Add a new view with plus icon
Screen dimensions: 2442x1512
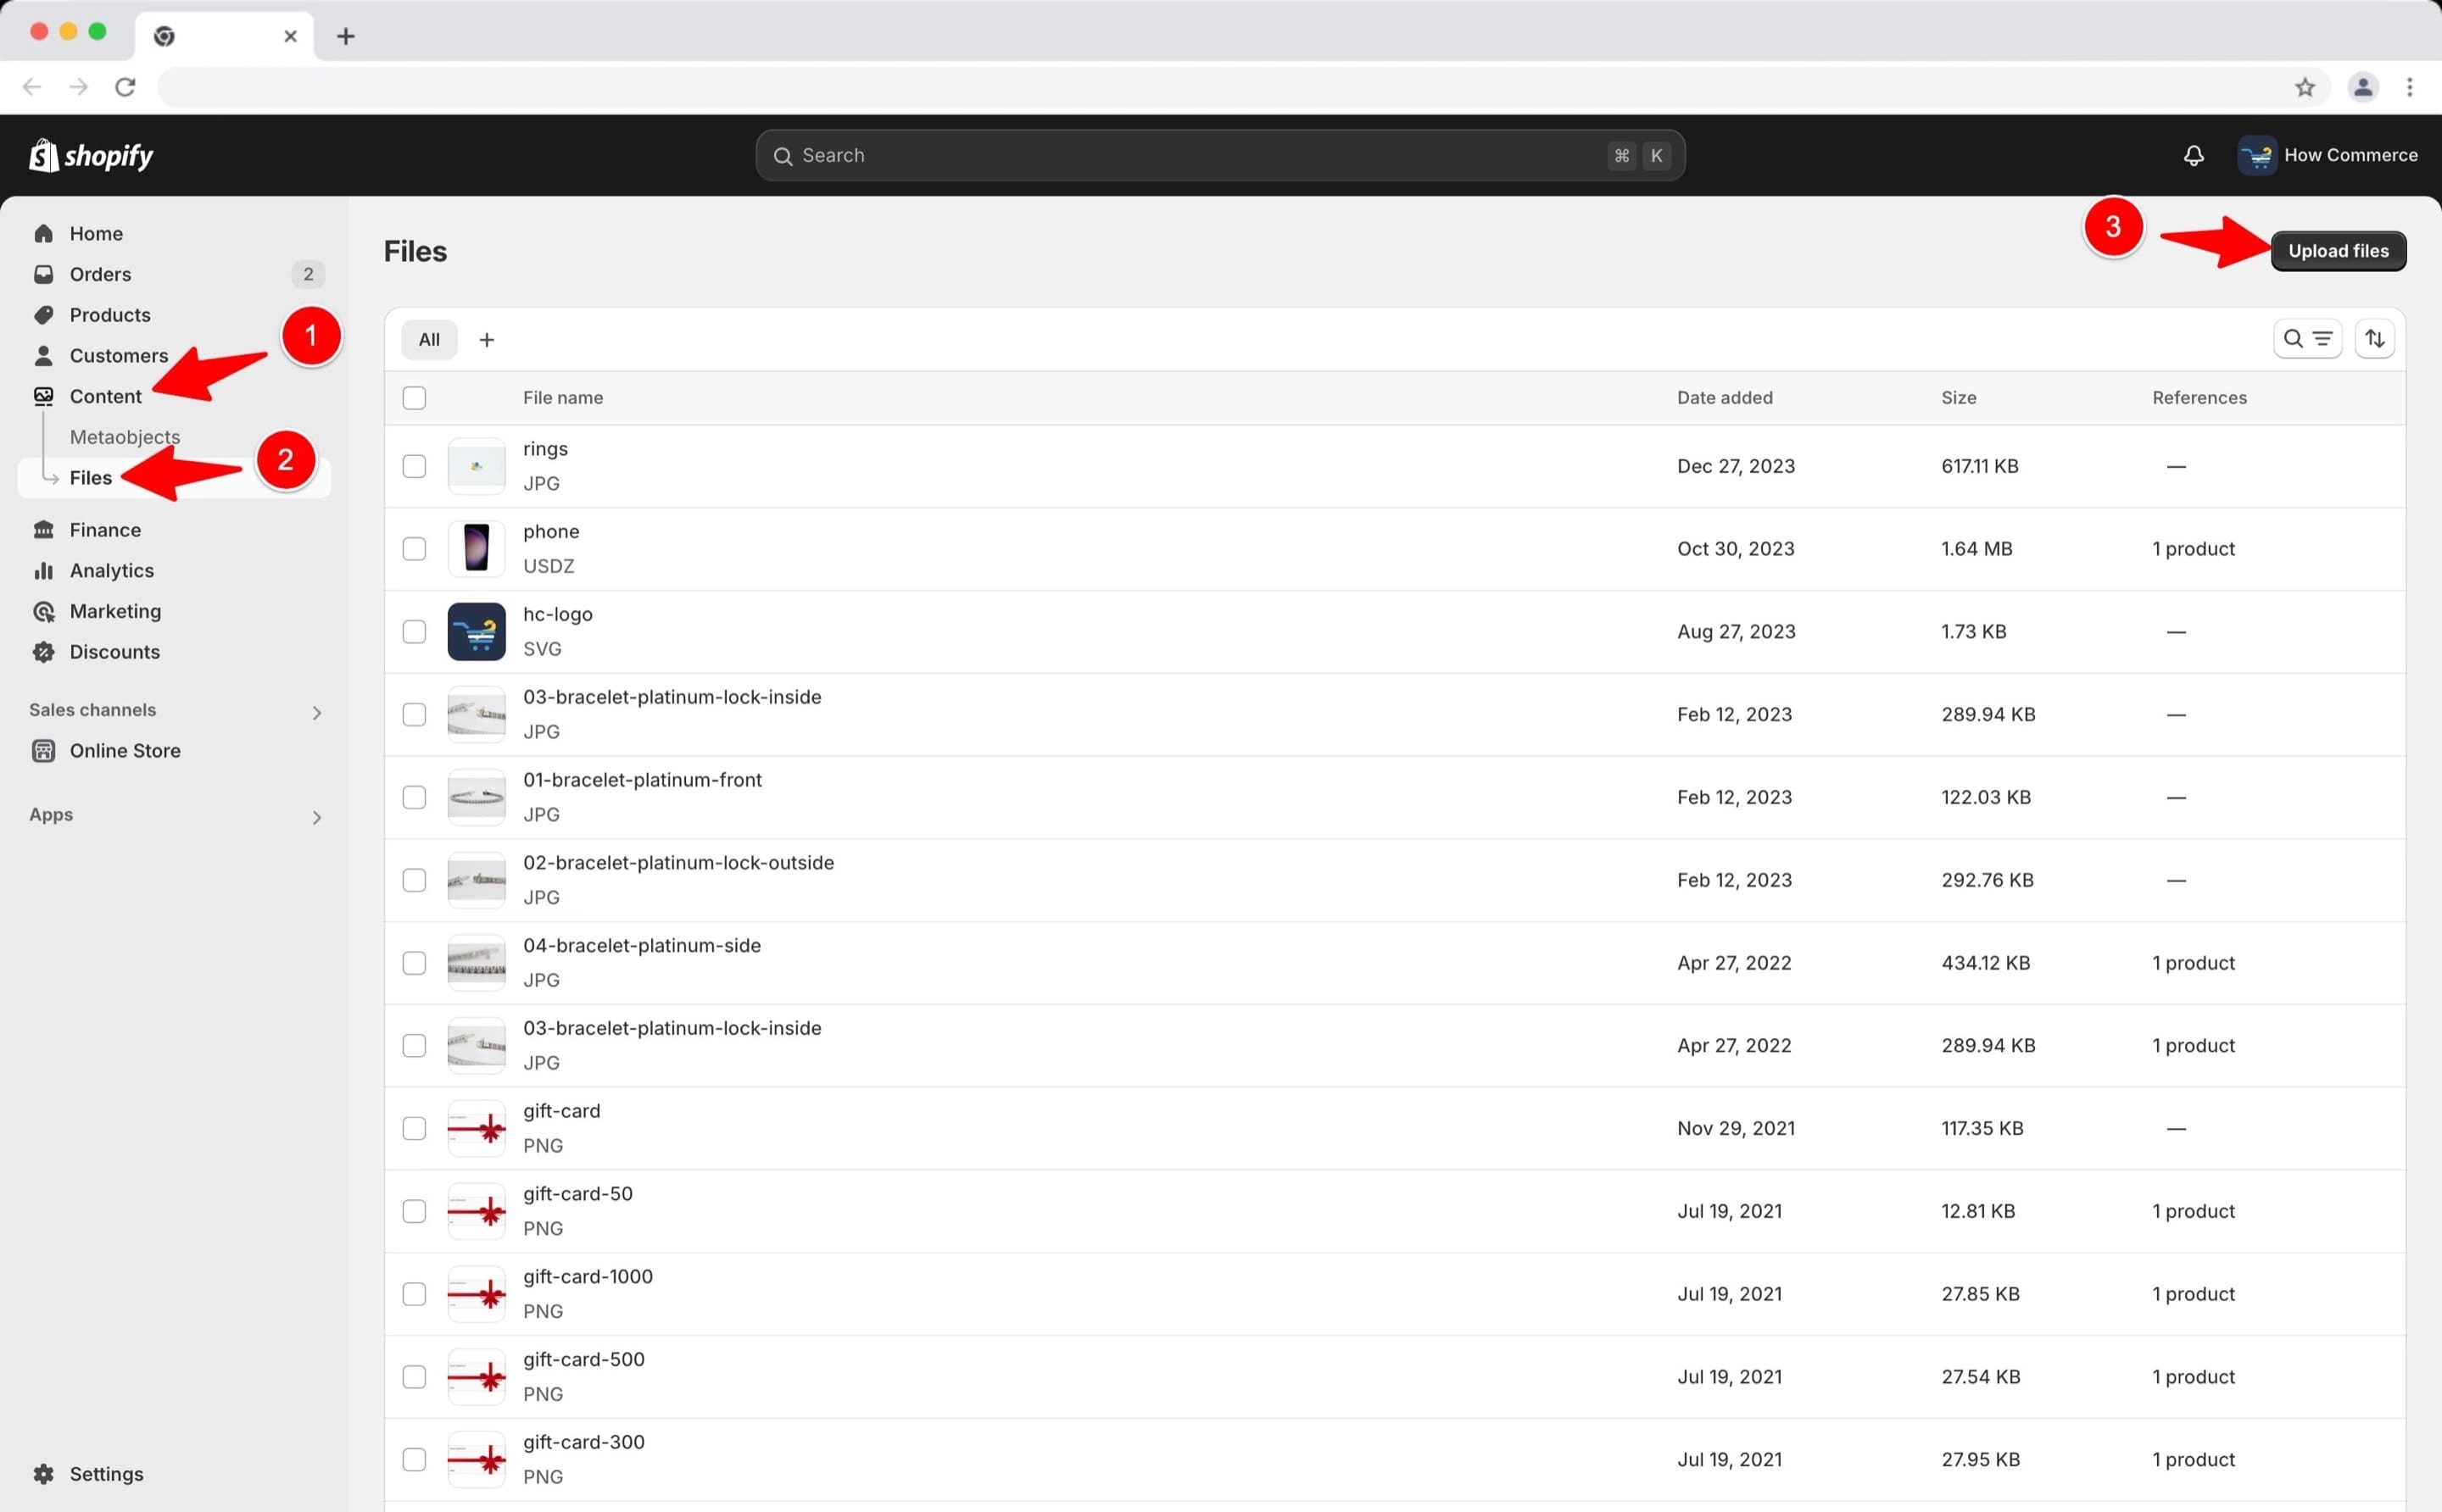pyautogui.click(x=486, y=340)
